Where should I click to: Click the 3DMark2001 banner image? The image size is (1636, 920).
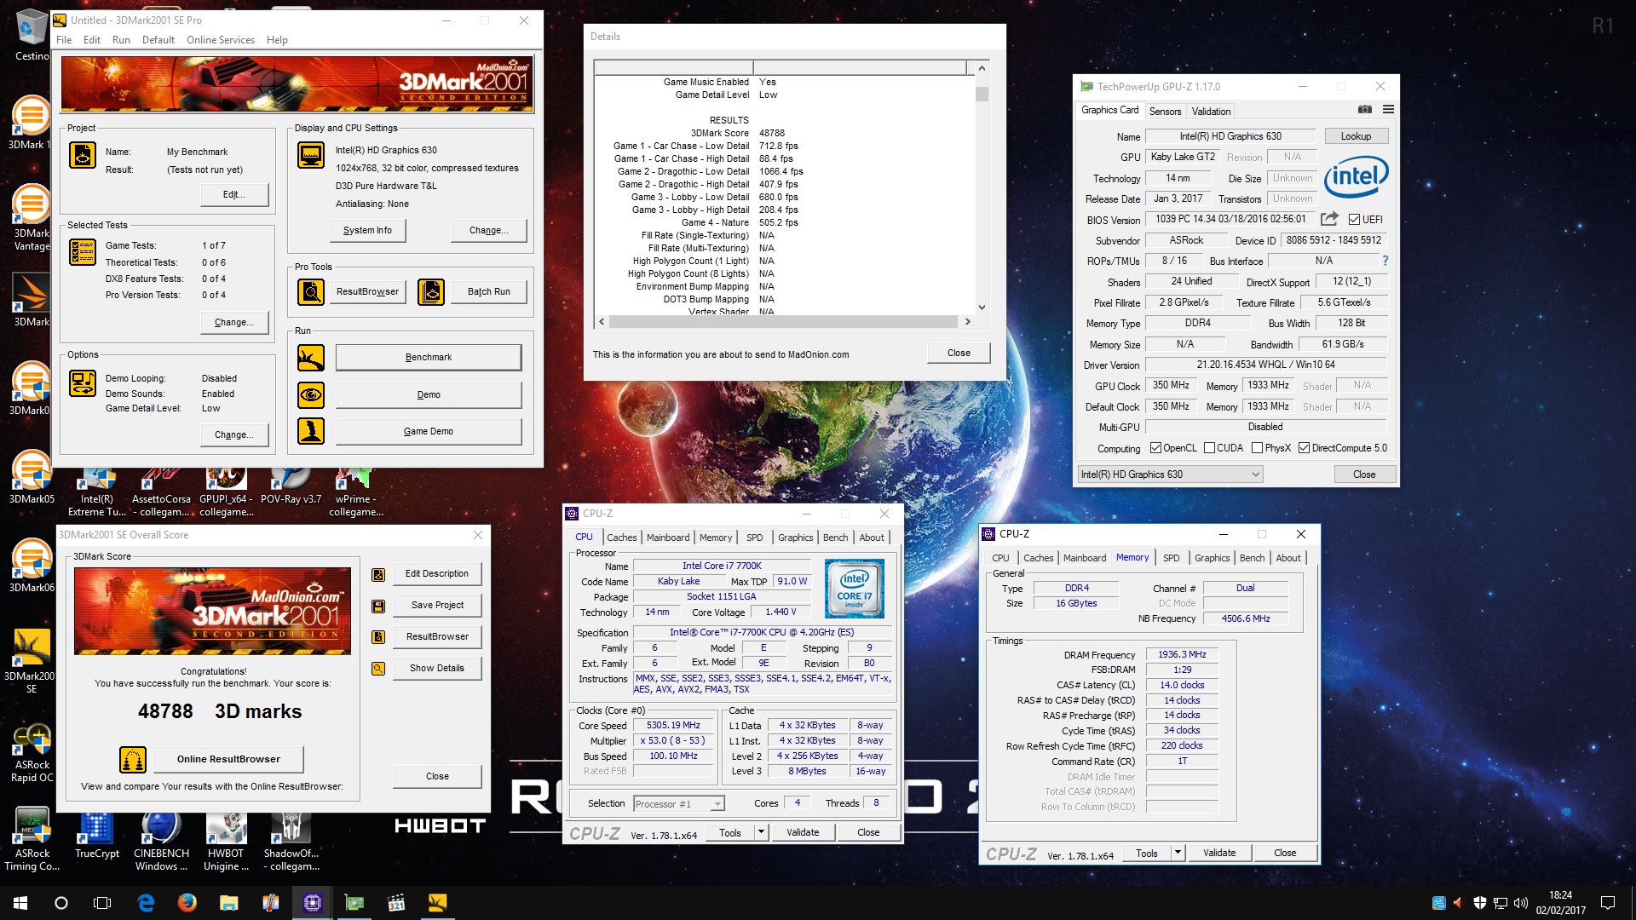coord(297,83)
